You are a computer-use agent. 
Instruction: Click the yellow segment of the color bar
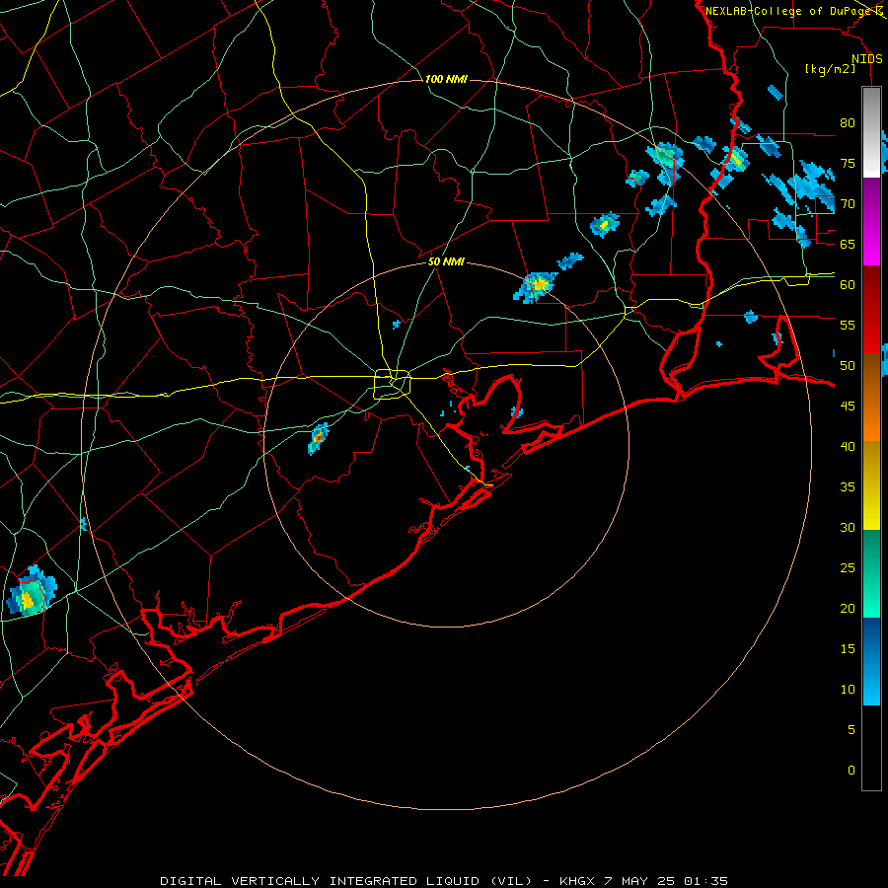tap(871, 485)
